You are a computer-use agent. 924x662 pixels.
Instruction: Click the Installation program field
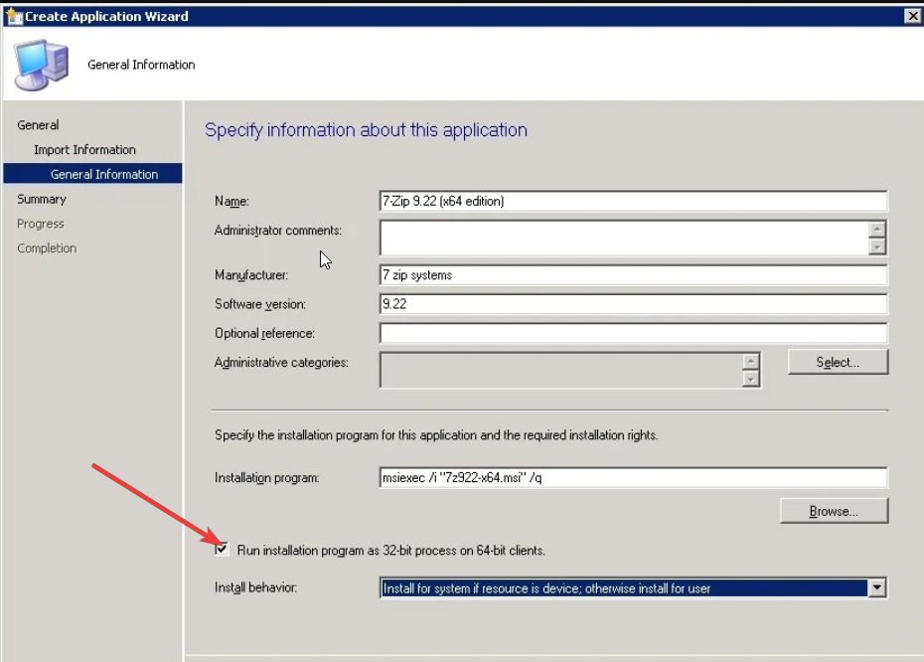click(x=633, y=477)
